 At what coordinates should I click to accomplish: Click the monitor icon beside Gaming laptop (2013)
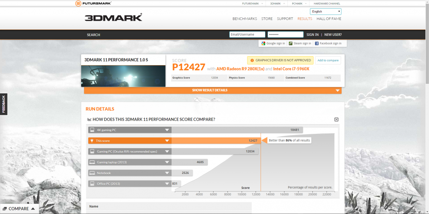point(92,162)
